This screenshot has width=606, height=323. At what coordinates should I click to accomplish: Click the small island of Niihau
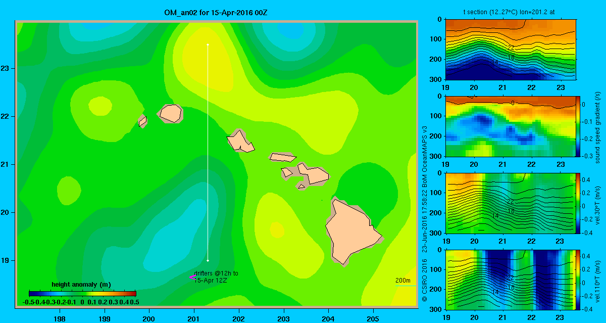[x=143, y=121]
